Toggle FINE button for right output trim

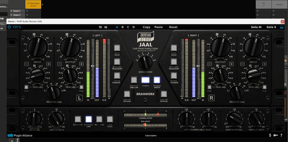coord(209,87)
